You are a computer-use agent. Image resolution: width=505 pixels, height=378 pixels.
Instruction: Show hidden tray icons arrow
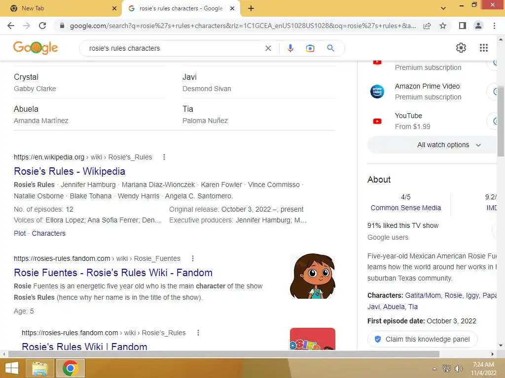(434, 369)
